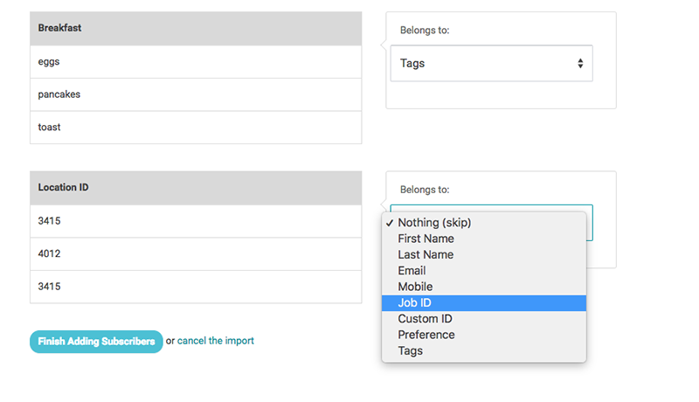The height and width of the screenshot is (402, 699).
Task: Open the Breakfast 'Belongs to' Tags dropdown
Action: pyautogui.click(x=491, y=63)
